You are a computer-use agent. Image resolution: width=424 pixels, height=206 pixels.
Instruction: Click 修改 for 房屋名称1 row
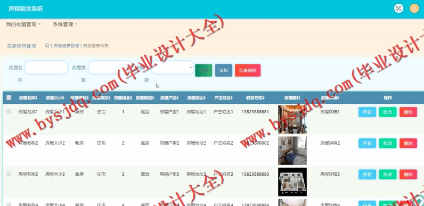(x=388, y=112)
